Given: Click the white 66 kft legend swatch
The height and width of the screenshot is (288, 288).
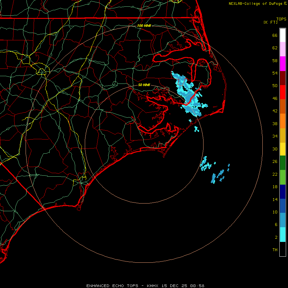Looking at the screenshot, I should (x=283, y=35).
